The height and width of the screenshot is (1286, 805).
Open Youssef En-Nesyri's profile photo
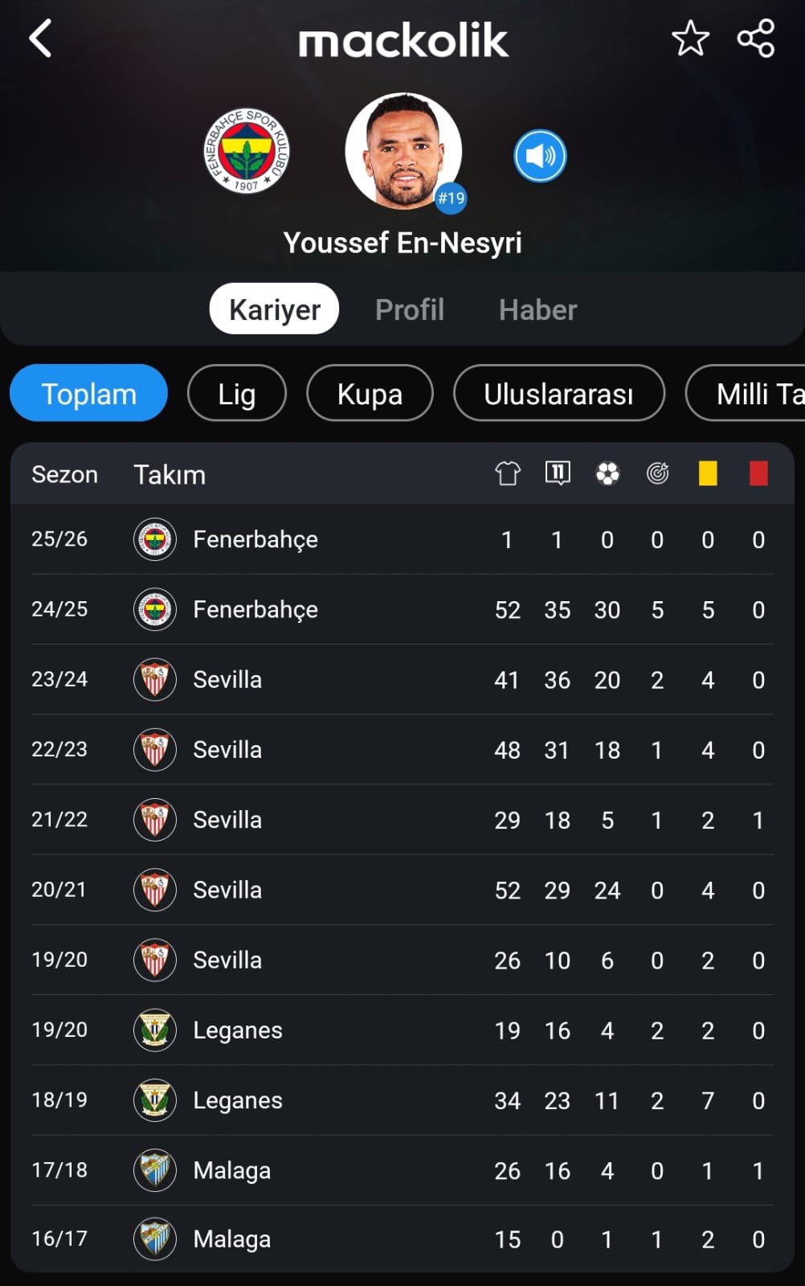coord(403,151)
